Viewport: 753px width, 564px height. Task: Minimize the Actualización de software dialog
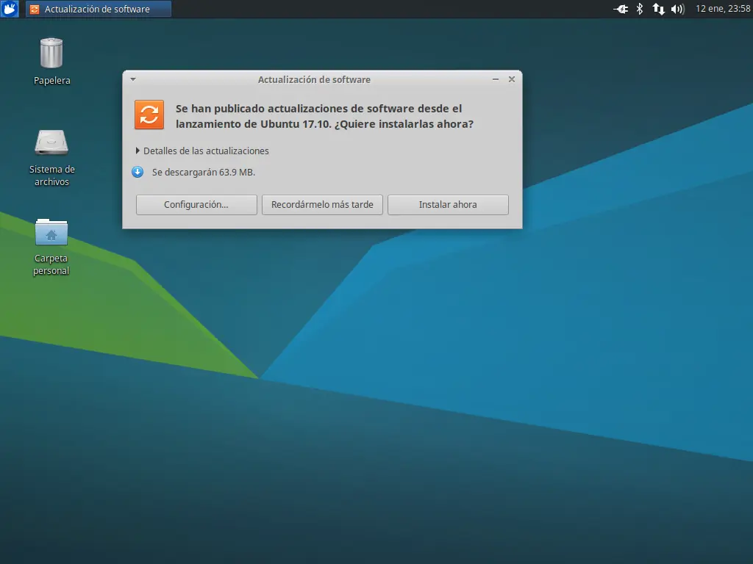point(496,79)
